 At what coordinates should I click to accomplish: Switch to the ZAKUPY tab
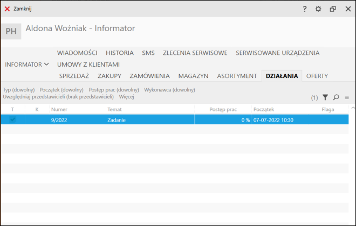[109, 76]
